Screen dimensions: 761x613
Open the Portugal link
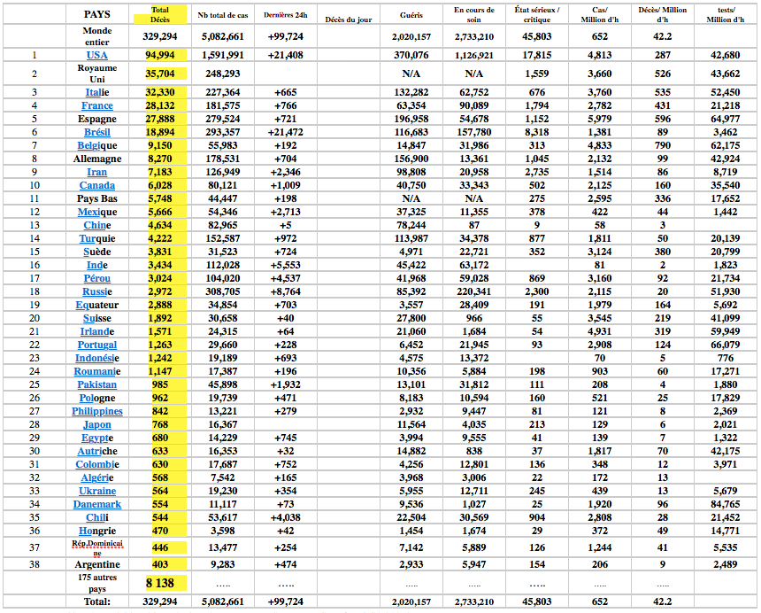point(96,345)
